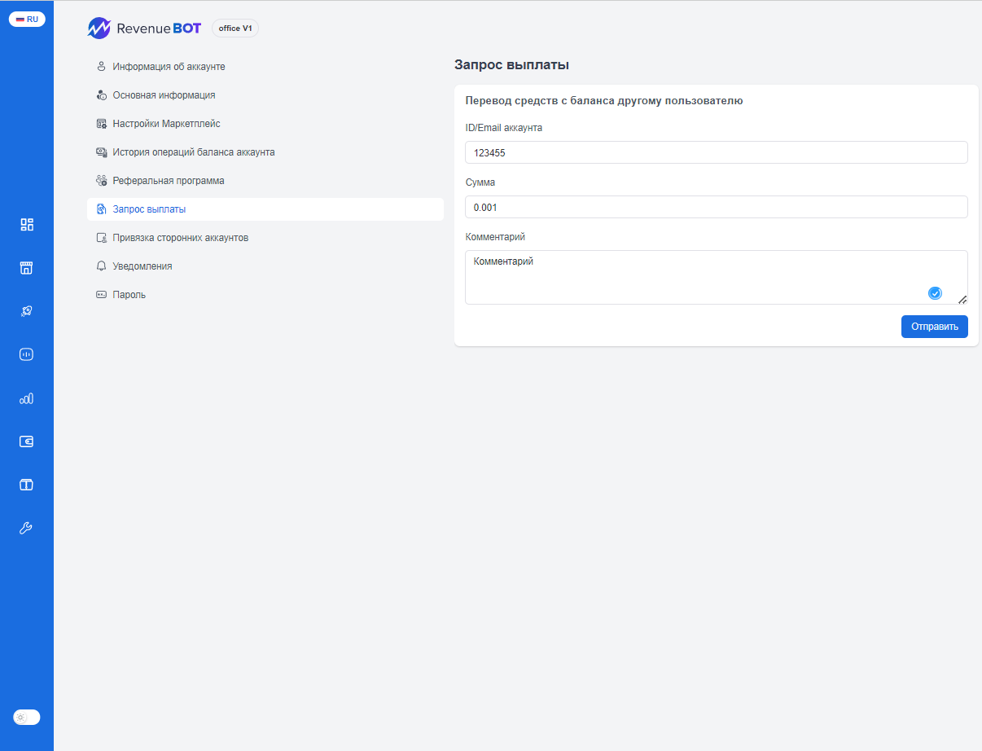This screenshot has width=982, height=751.
Task: Click into the Комментарий textarea
Action: click(717, 277)
